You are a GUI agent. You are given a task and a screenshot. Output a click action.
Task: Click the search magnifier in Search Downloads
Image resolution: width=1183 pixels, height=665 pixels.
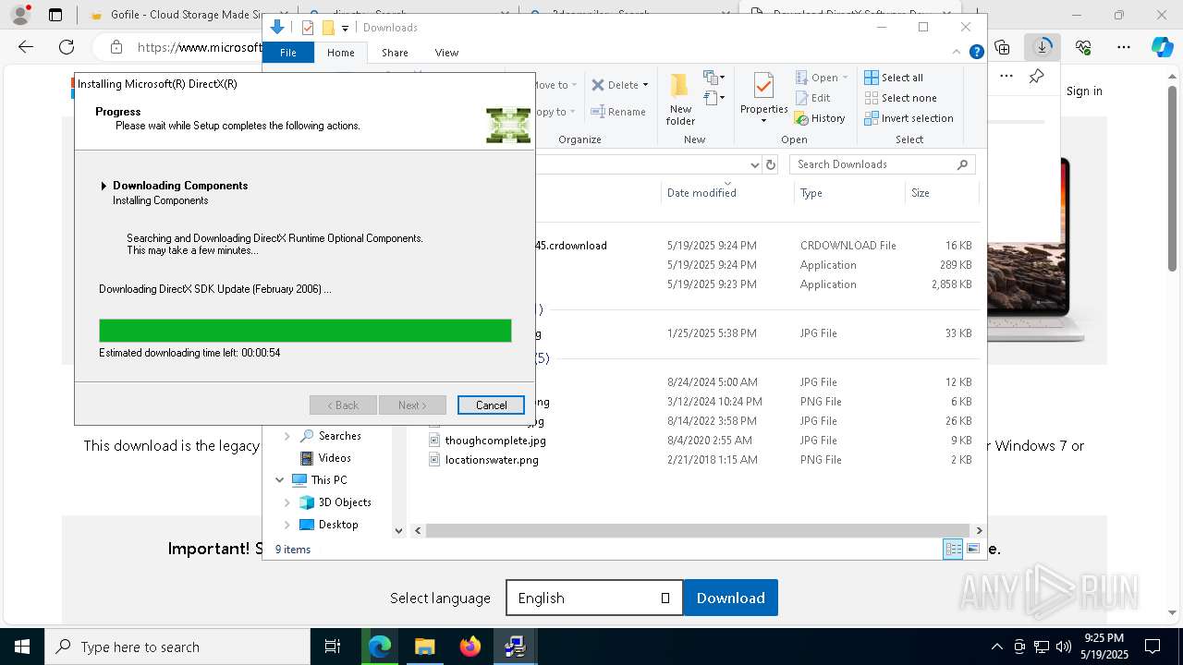pos(962,164)
